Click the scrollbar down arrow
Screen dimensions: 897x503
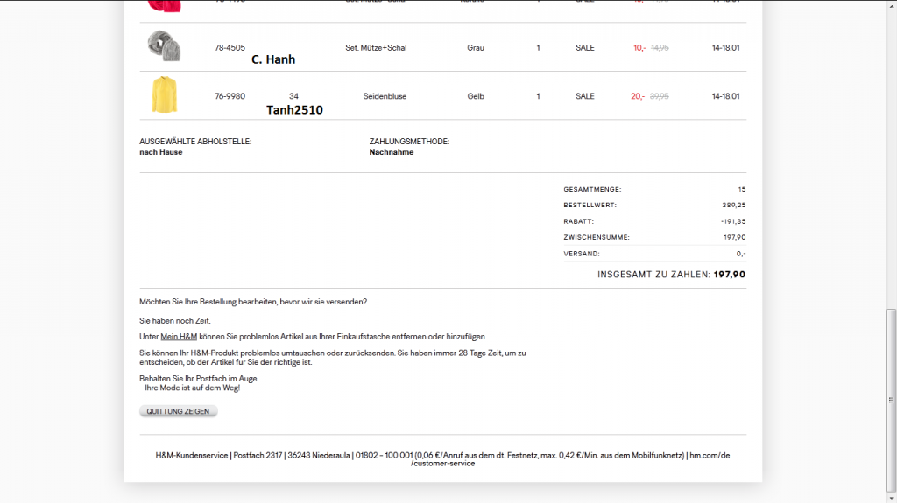[891, 497]
